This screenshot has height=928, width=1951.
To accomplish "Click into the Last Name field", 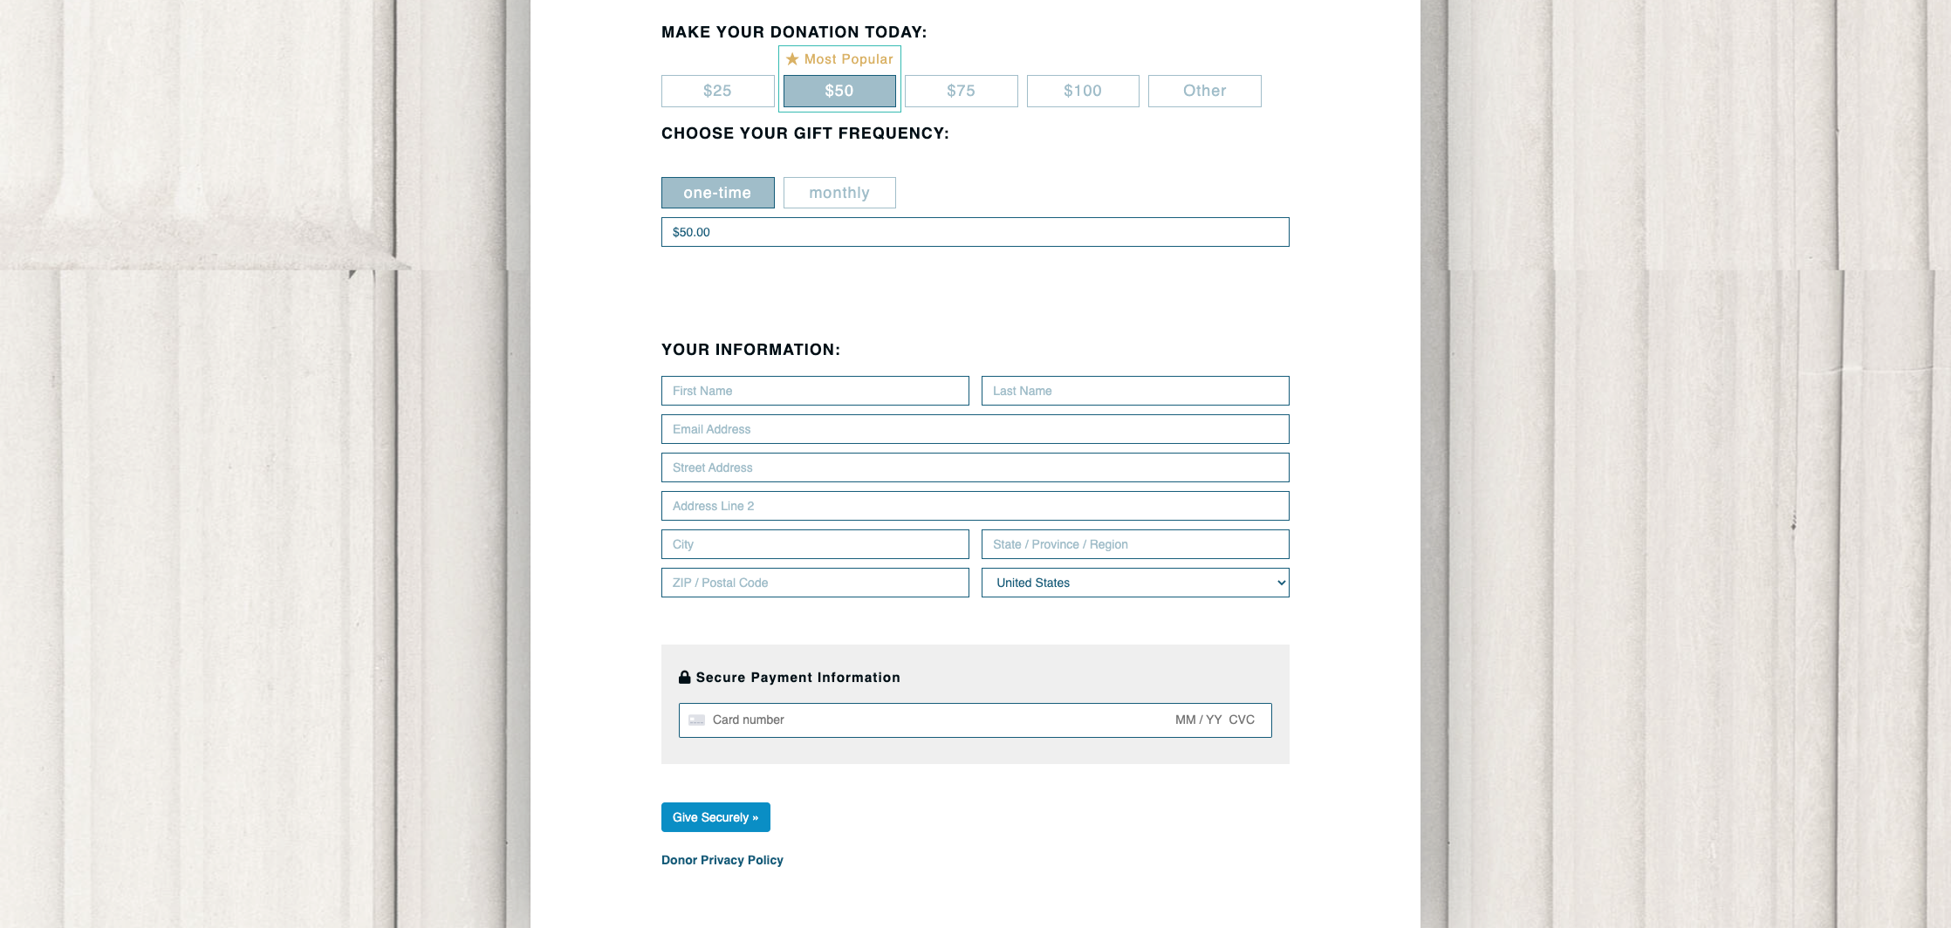I will click(1135, 391).
